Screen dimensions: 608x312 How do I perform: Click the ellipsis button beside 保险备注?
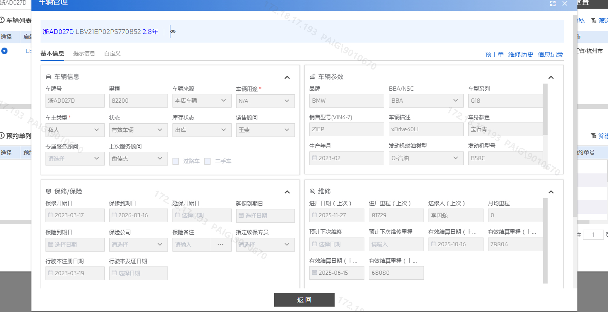(220, 245)
